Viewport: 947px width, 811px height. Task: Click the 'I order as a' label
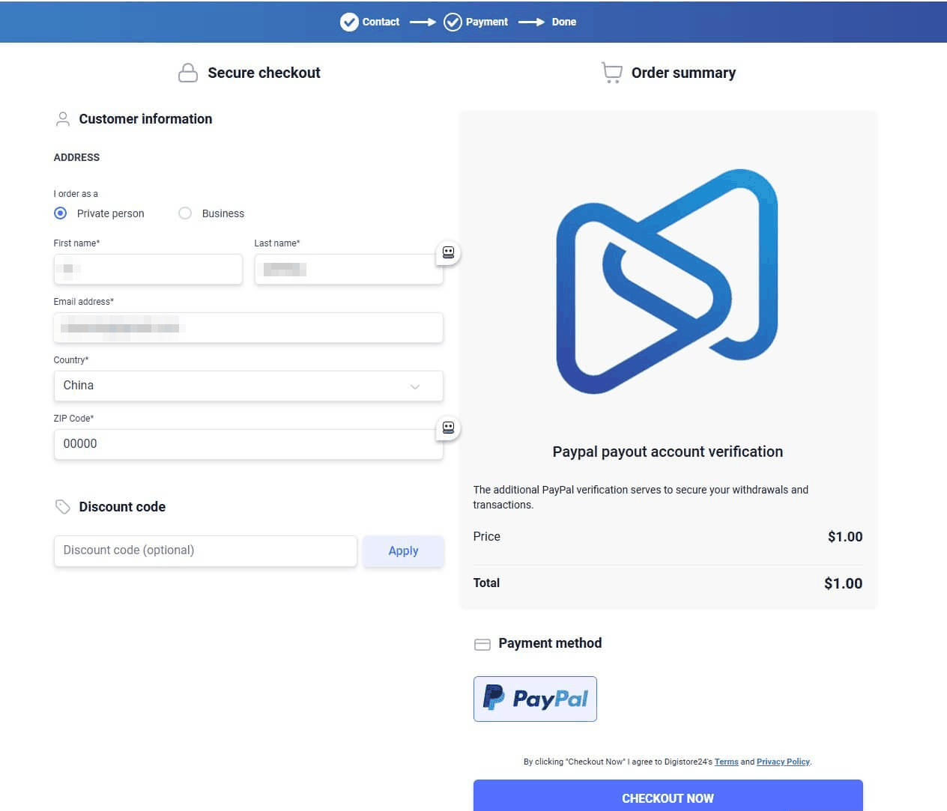click(x=76, y=194)
